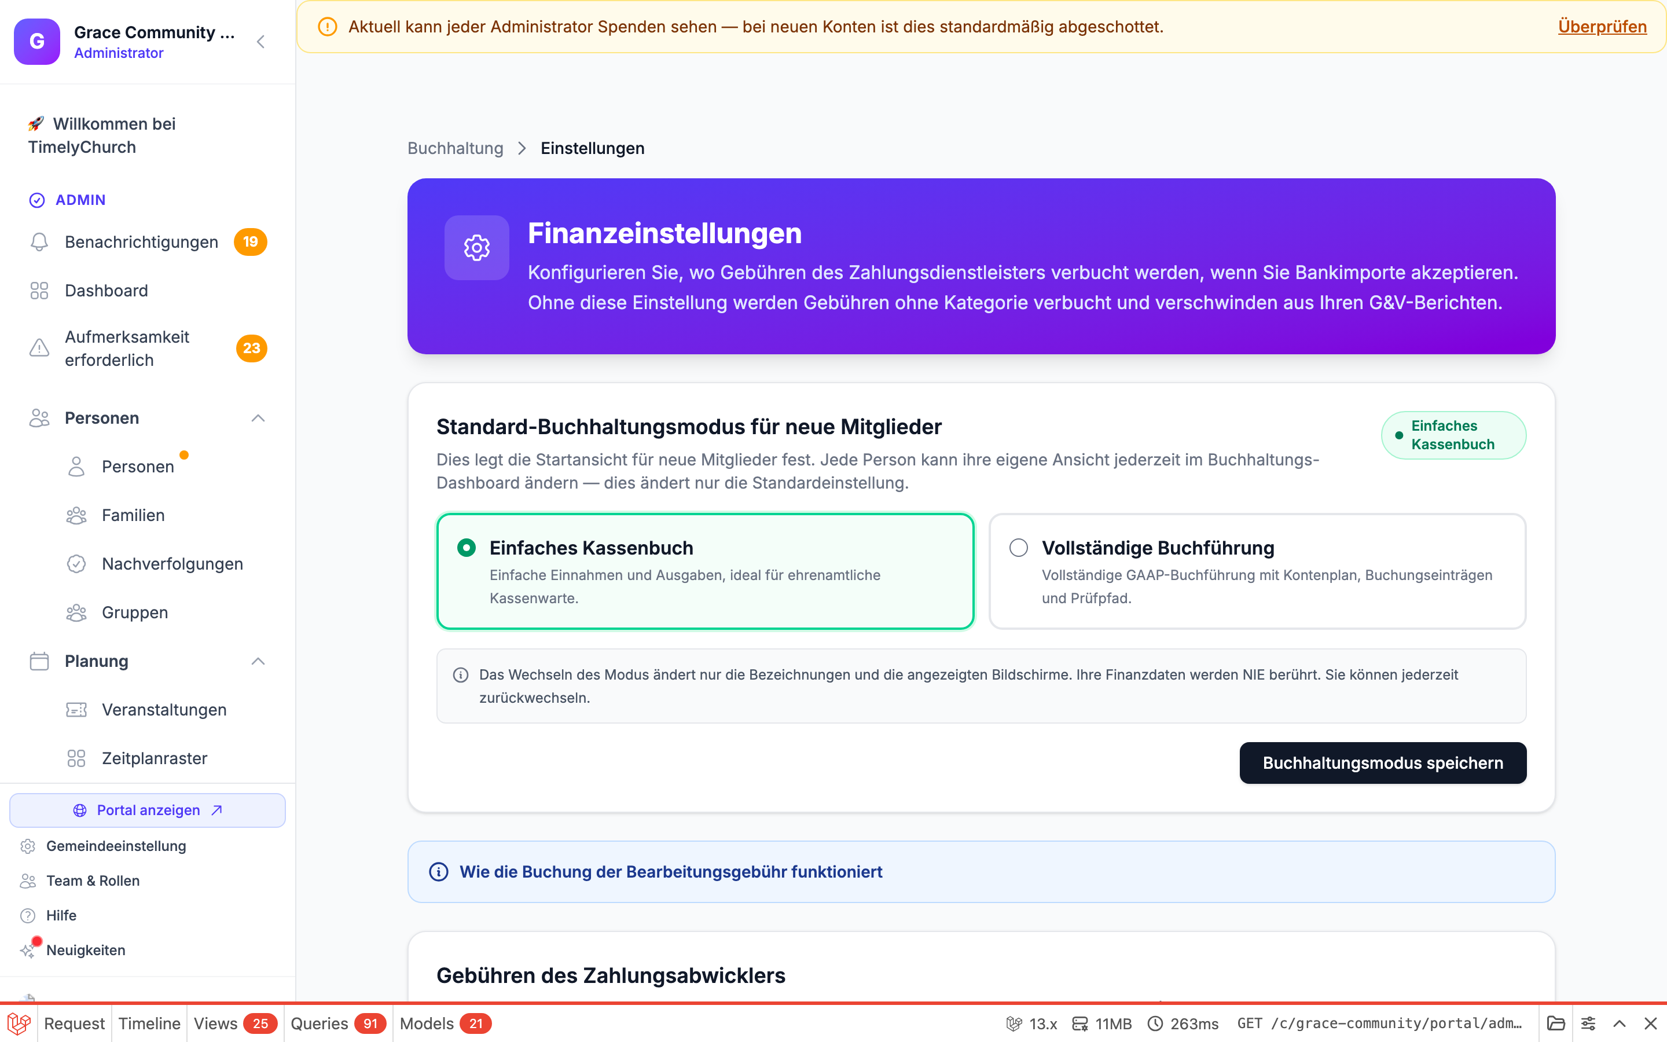
Task: Click the Planung calendar icon
Action: pyautogui.click(x=39, y=662)
